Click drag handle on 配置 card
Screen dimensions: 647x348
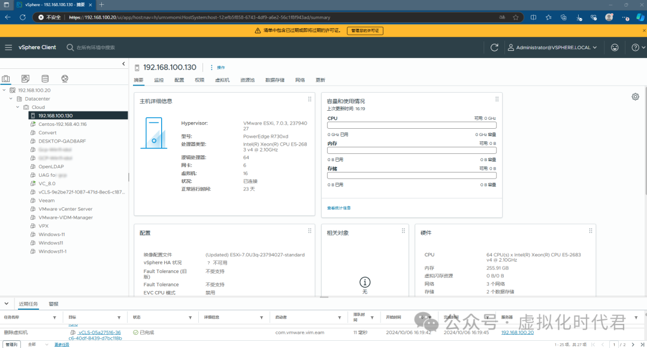(310, 231)
